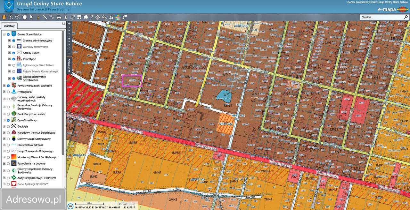Image resolution: width=410 pixels, height=210 pixels.
Task: Expand the Geologia tree node
Action: pos(4,126)
